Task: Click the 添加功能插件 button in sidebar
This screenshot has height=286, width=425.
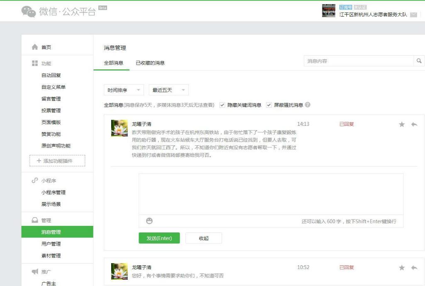Action: 57,161
